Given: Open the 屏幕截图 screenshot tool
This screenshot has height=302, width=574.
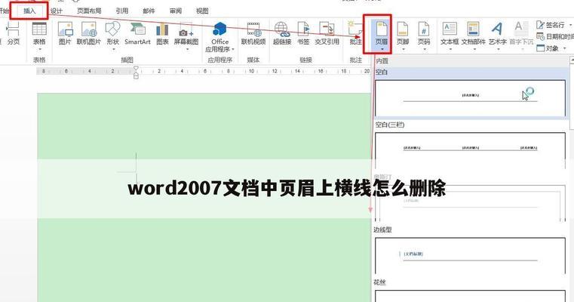Looking at the screenshot, I should point(186,36).
